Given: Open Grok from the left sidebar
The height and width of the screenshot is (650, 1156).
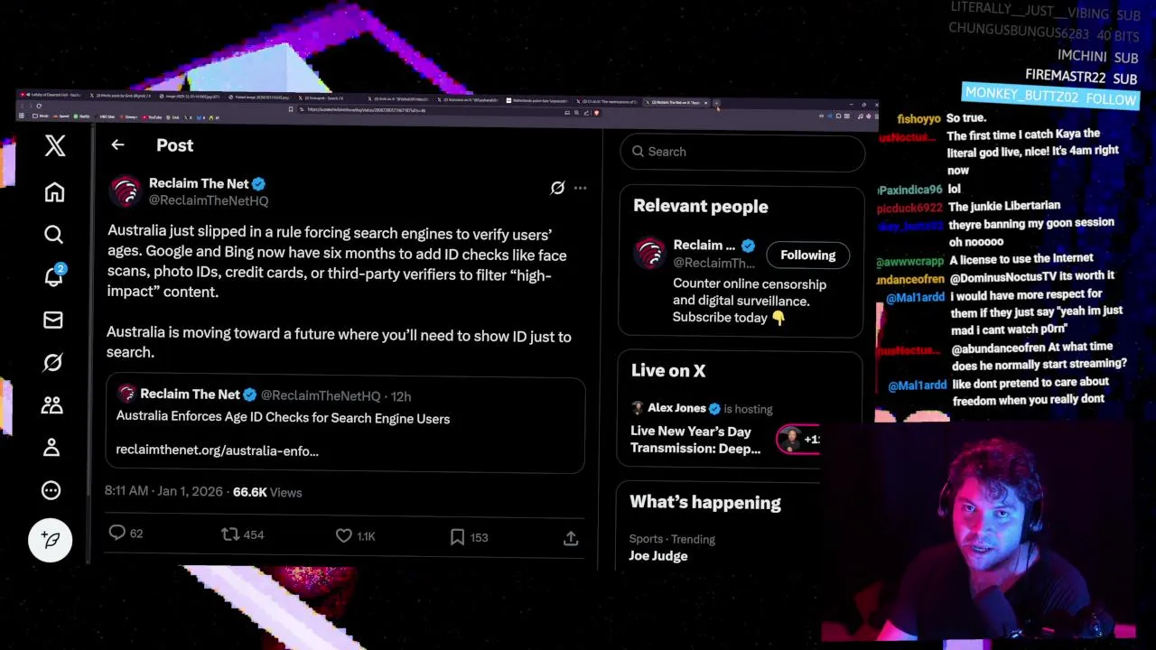Looking at the screenshot, I should click(x=52, y=362).
